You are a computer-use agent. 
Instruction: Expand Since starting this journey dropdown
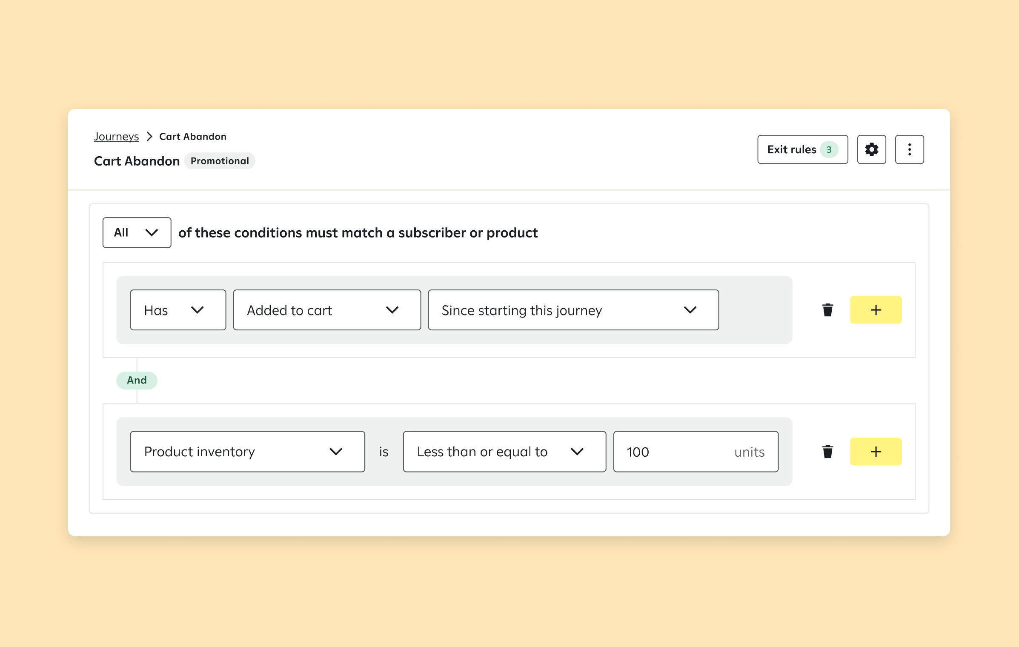573,310
